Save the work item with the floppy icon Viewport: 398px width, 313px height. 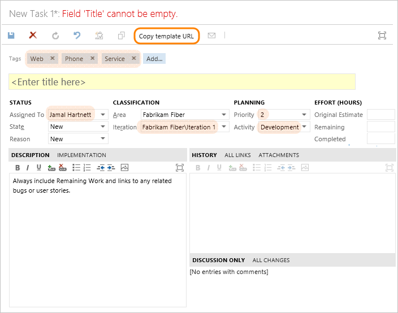[x=11, y=36]
